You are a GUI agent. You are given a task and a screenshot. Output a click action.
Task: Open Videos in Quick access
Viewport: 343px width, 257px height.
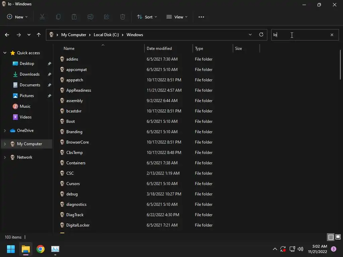tap(25, 117)
